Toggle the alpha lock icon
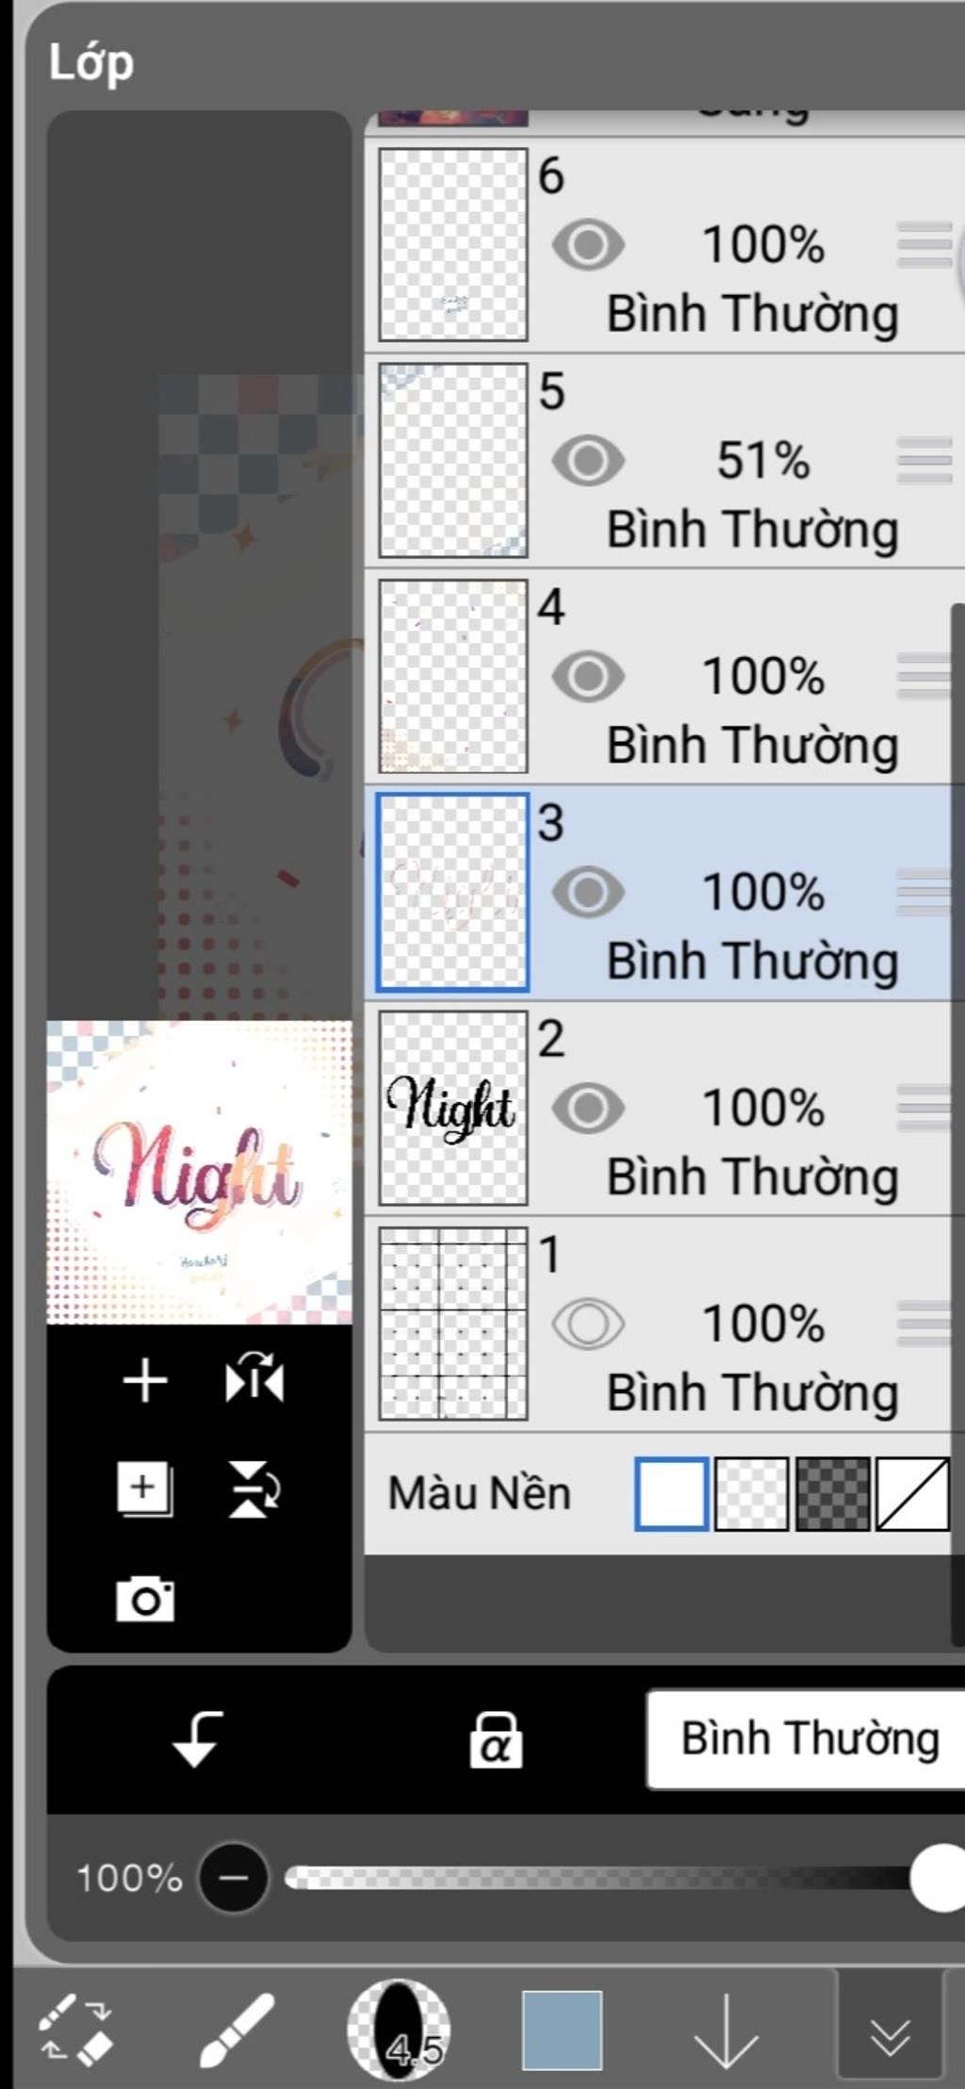 (x=497, y=1740)
